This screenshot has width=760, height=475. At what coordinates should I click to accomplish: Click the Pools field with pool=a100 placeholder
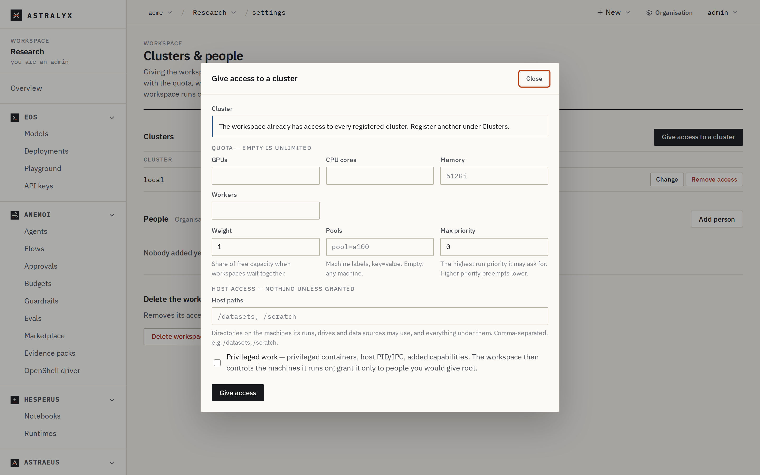point(380,247)
